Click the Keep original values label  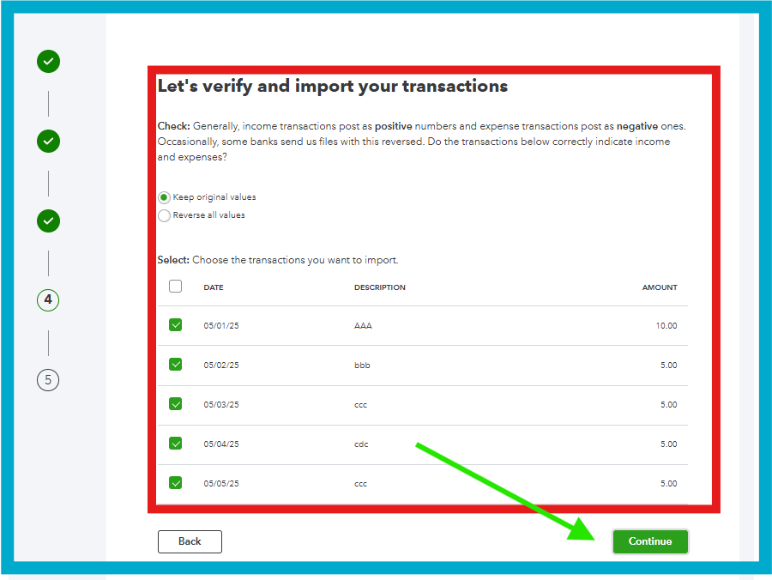(x=214, y=197)
